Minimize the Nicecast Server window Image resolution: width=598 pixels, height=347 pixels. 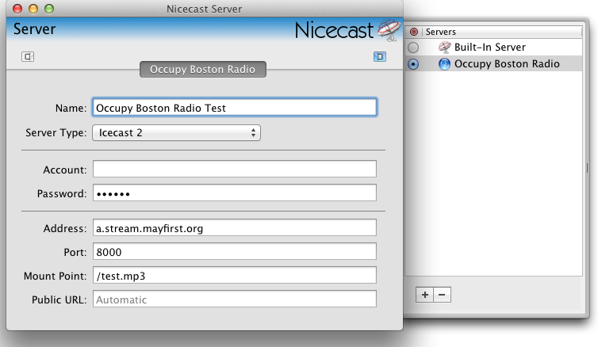[x=33, y=9]
